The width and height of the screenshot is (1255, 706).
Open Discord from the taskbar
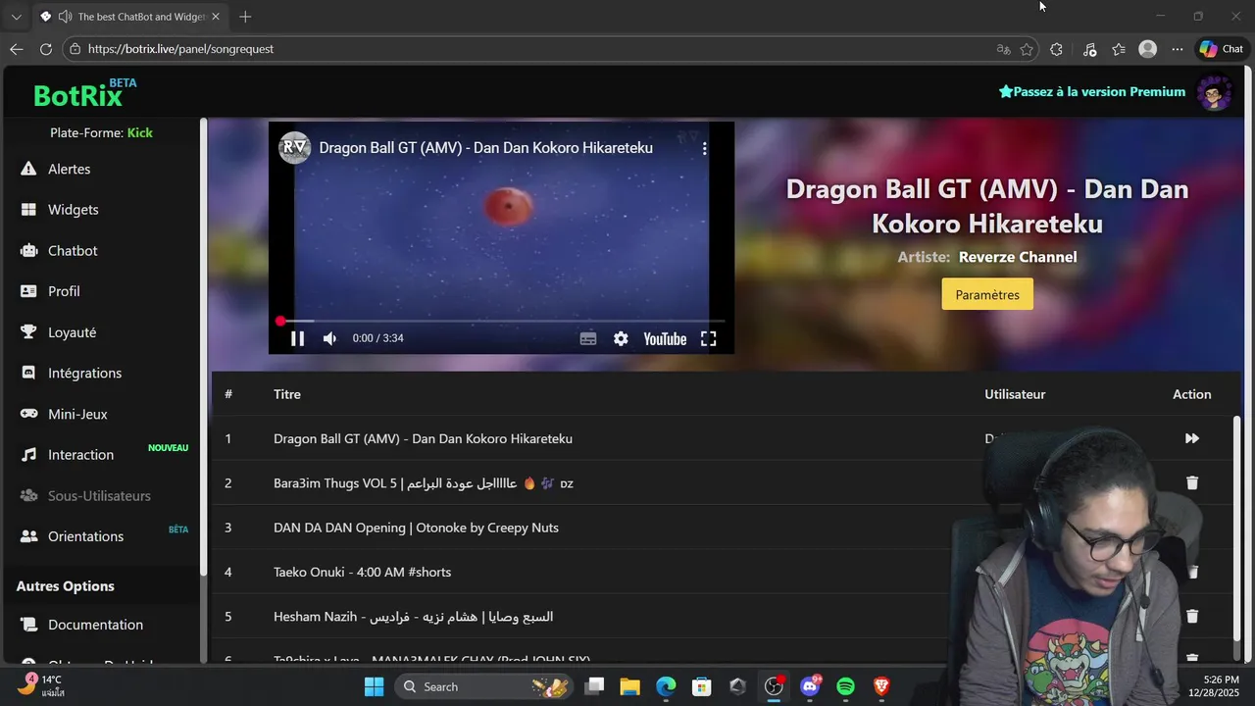click(810, 686)
